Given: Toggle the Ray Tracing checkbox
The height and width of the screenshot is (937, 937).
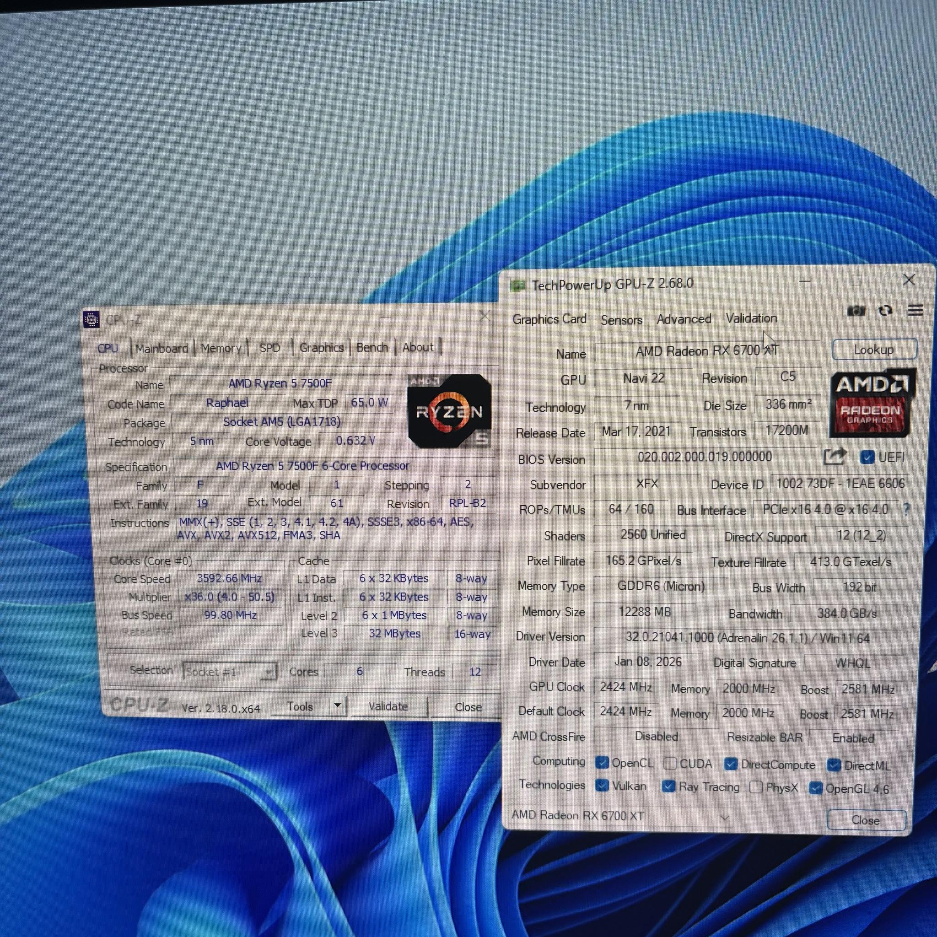Looking at the screenshot, I should 669,786.
